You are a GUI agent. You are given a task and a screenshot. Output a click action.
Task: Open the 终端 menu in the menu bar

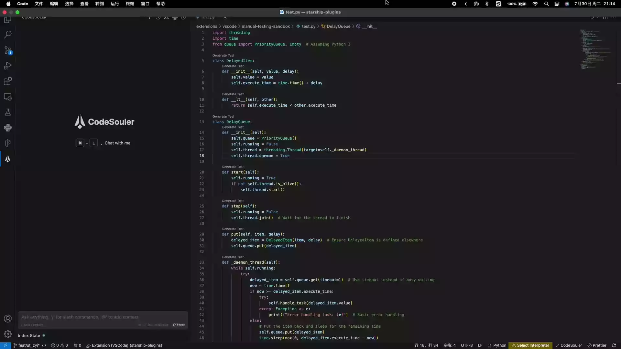click(x=130, y=4)
